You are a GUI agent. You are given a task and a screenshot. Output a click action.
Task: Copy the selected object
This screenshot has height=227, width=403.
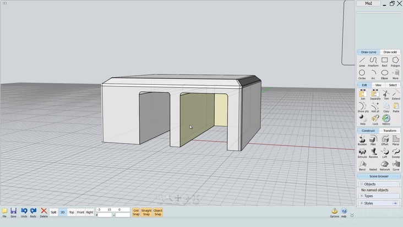tap(386, 107)
